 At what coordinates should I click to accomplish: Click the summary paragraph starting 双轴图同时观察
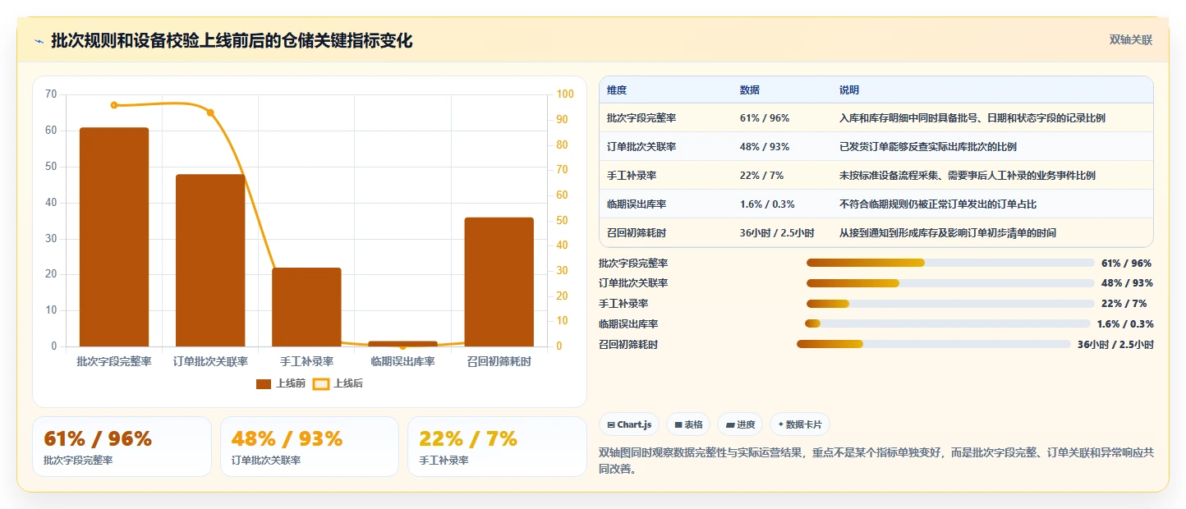pos(876,461)
